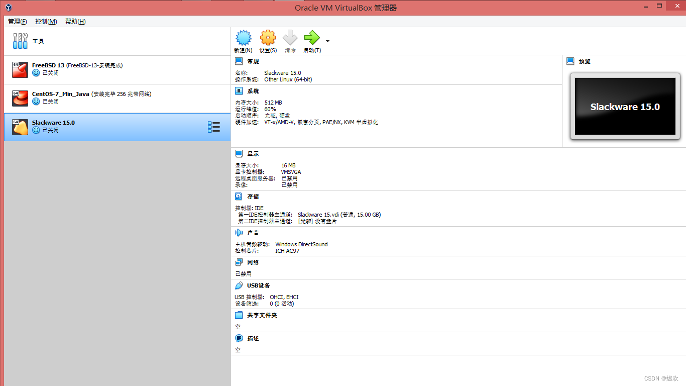The image size is (686, 386).
Task: Click the boot order value 光驱, 硬盘
Action: 277,116
